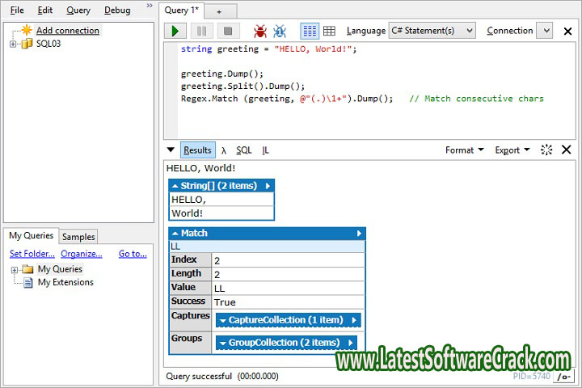The image size is (582, 388).
Task: Switch to the My Queries tab
Action: 32,235
